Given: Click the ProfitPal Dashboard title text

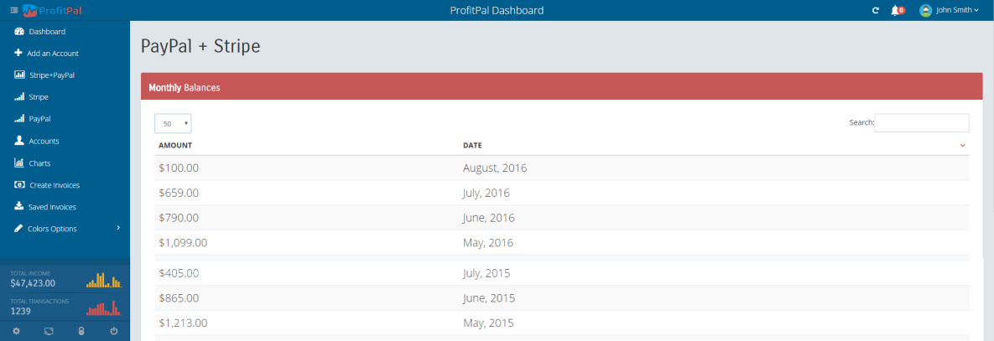Looking at the screenshot, I should [497, 10].
